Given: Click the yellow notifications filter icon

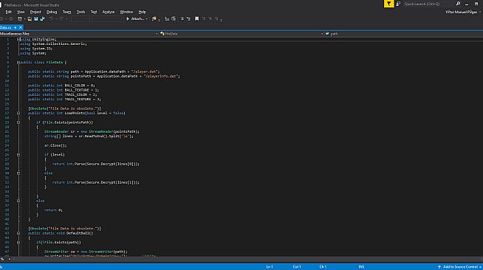Looking at the screenshot, I should click(x=388, y=4).
